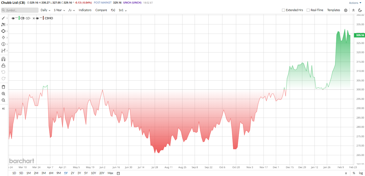Open the 1x1 grid layout dropdown
Screen dimensions: 365x176
pyautogui.click(x=123, y=10)
